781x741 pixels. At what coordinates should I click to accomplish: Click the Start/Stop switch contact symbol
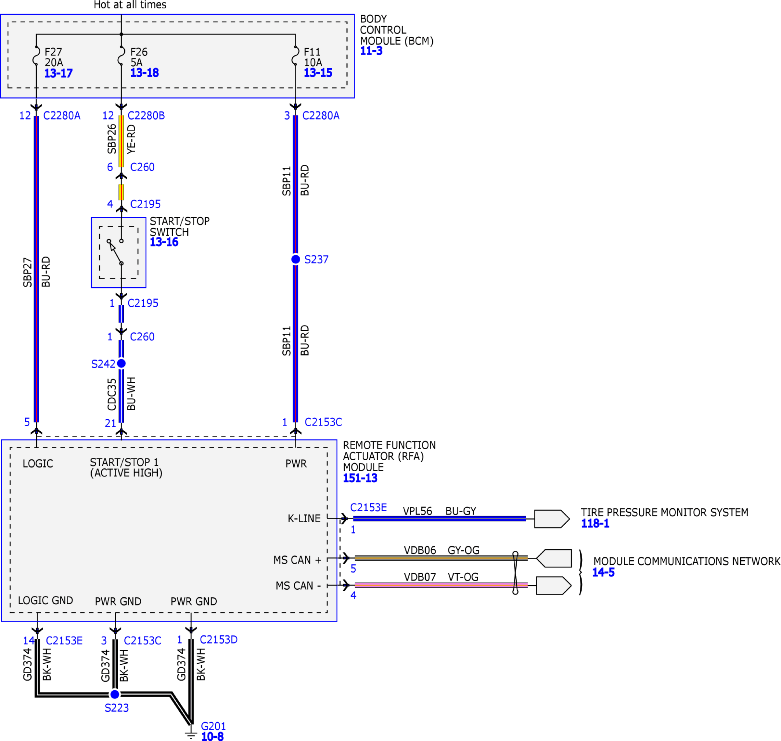(115, 252)
